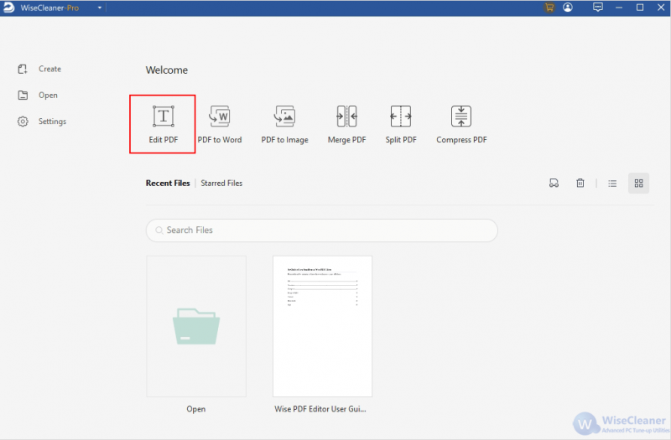Open Wise PDF Editor User Guide thumbnail
Image resolution: width=671 pixels, height=440 pixels.
point(323,326)
